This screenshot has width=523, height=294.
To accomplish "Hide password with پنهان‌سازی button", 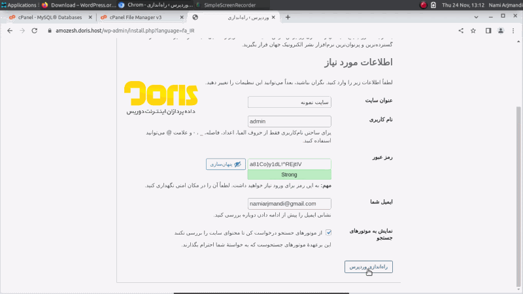I will pyautogui.click(x=226, y=164).
